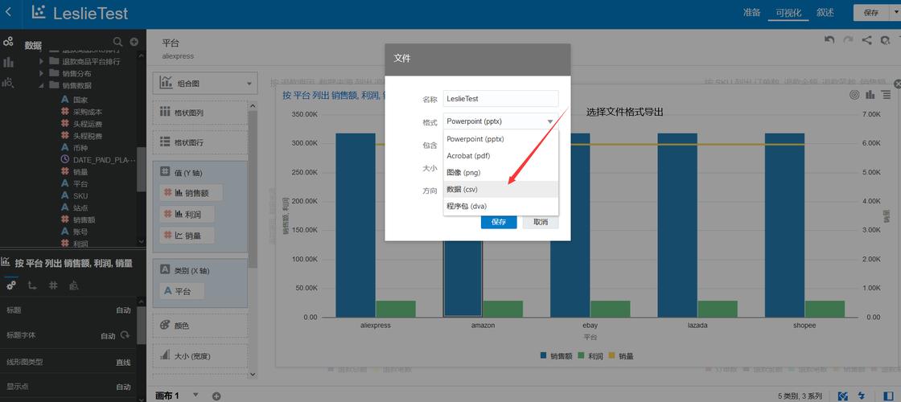Click the top-right 保存 button
This screenshot has width=901, height=402.
pyautogui.click(x=871, y=13)
